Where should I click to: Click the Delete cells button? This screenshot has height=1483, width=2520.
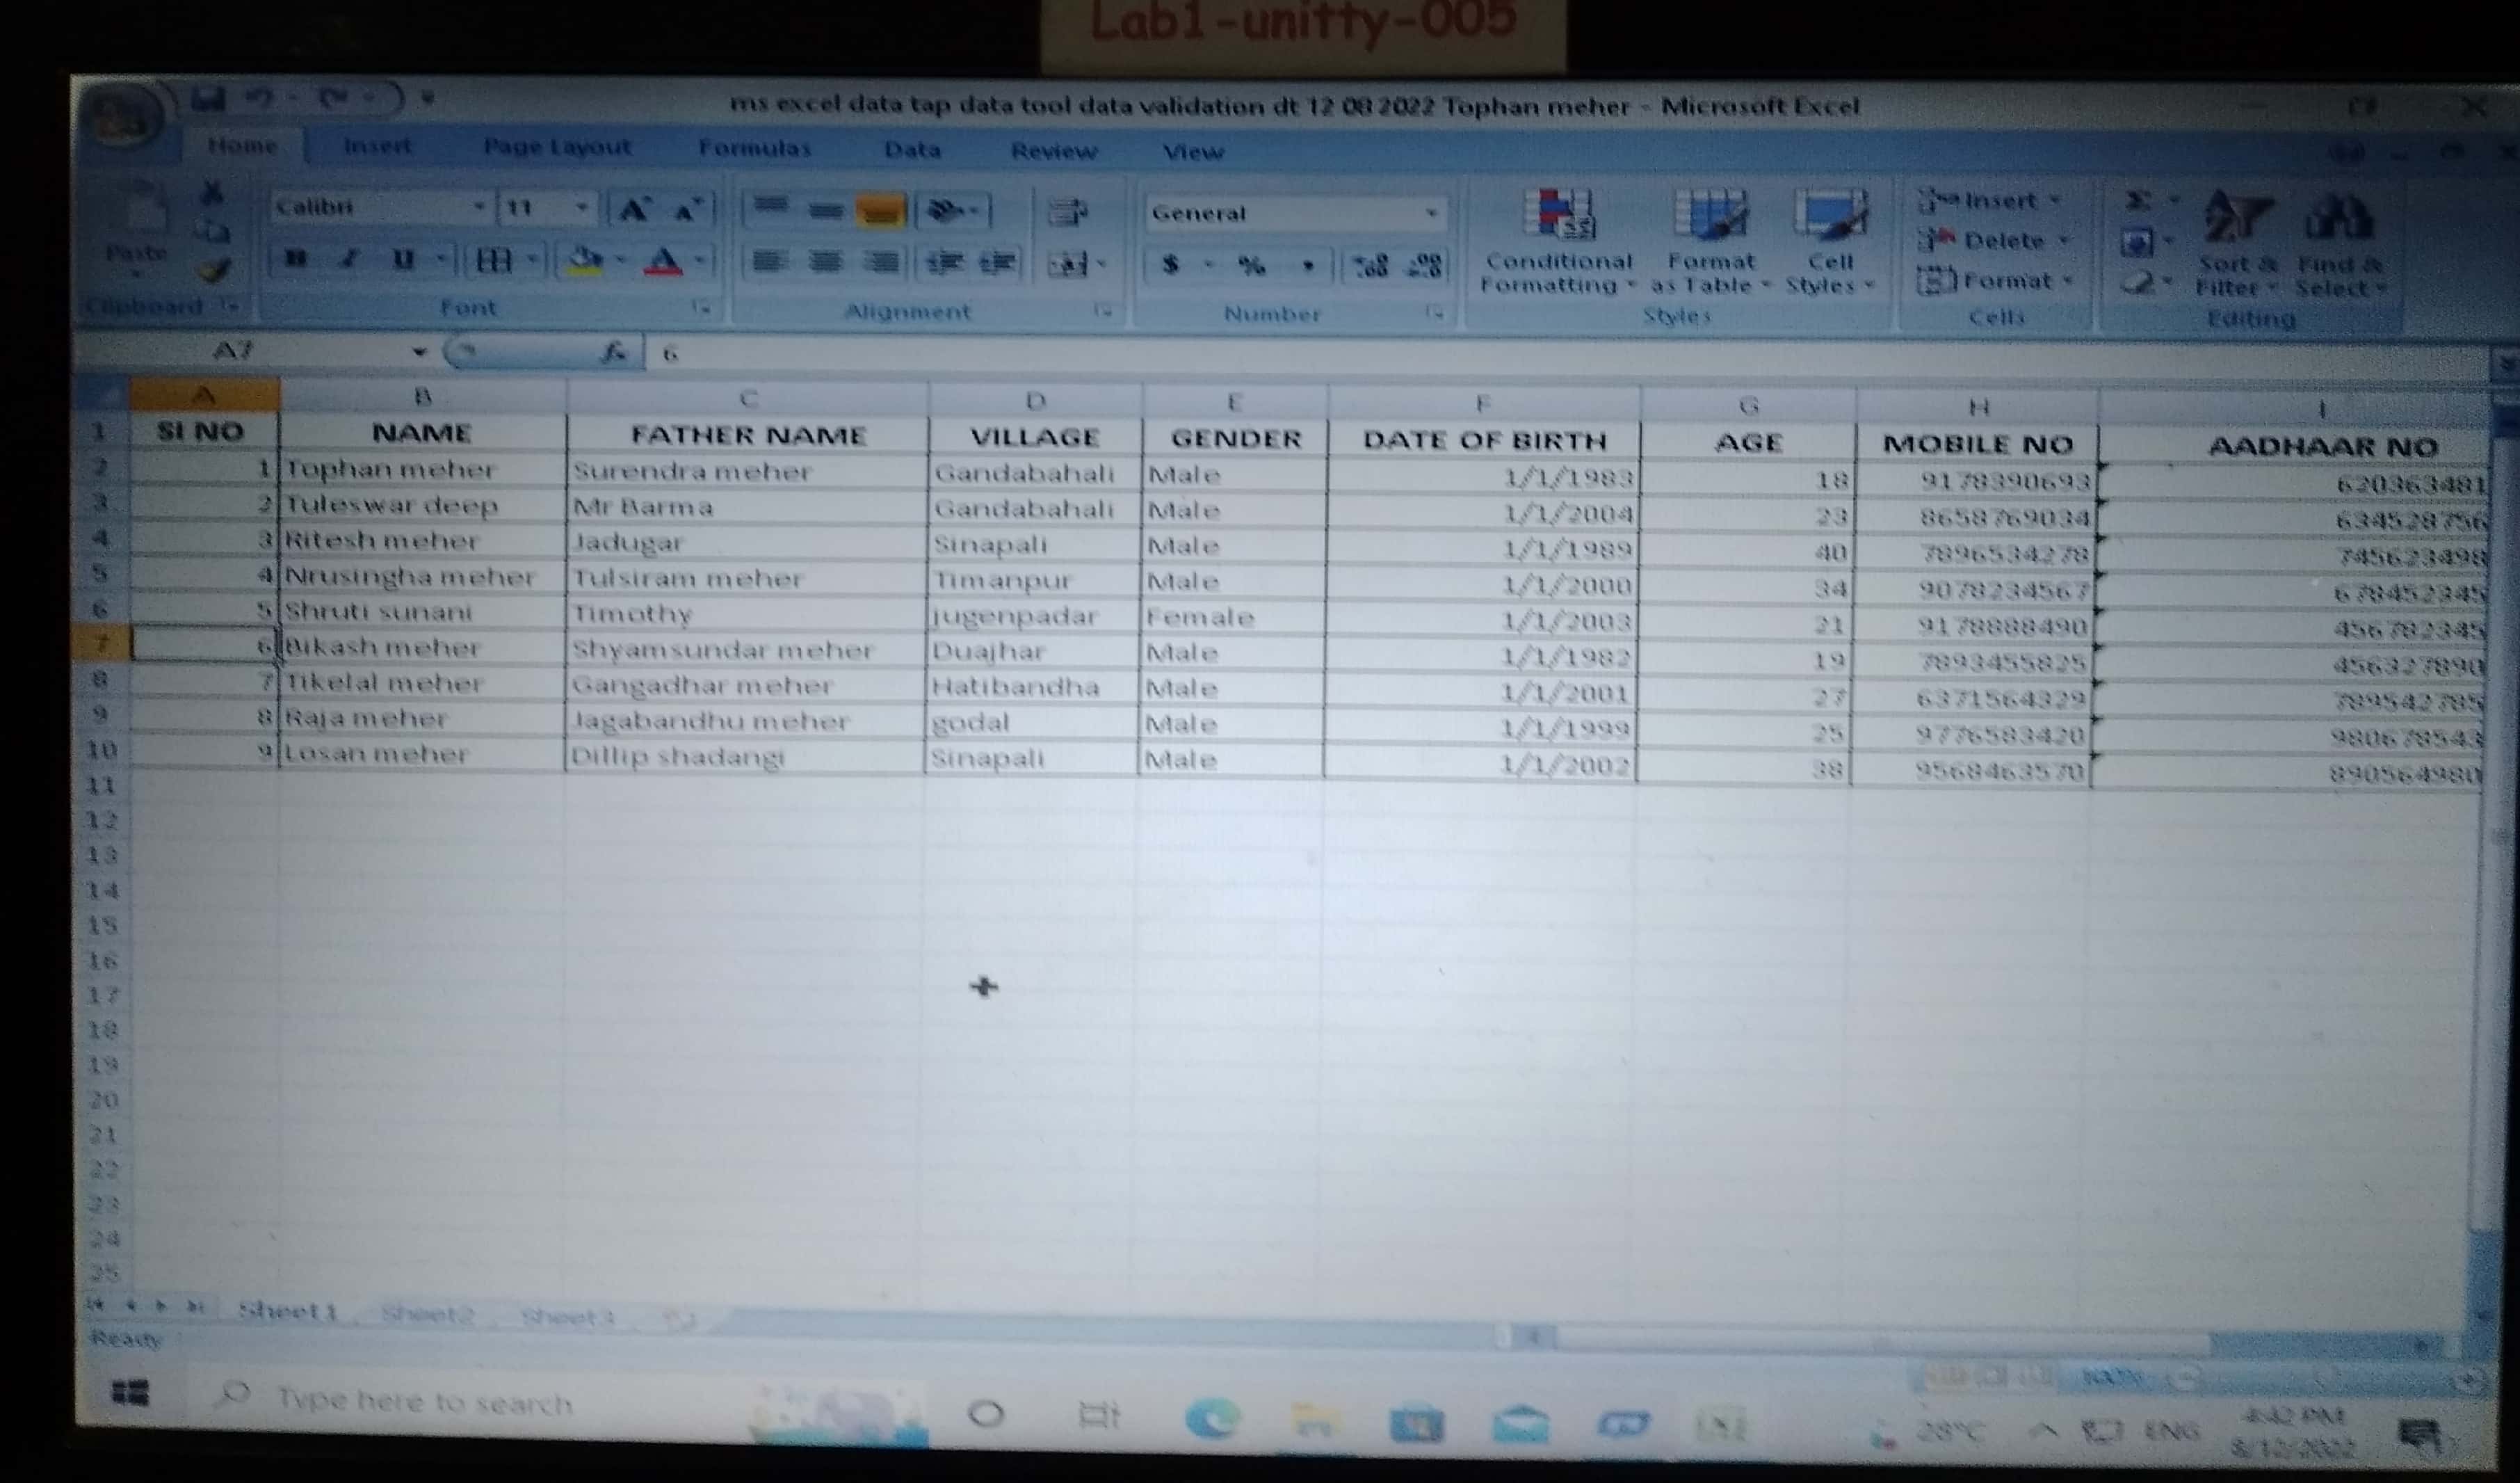coord(1992,241)
